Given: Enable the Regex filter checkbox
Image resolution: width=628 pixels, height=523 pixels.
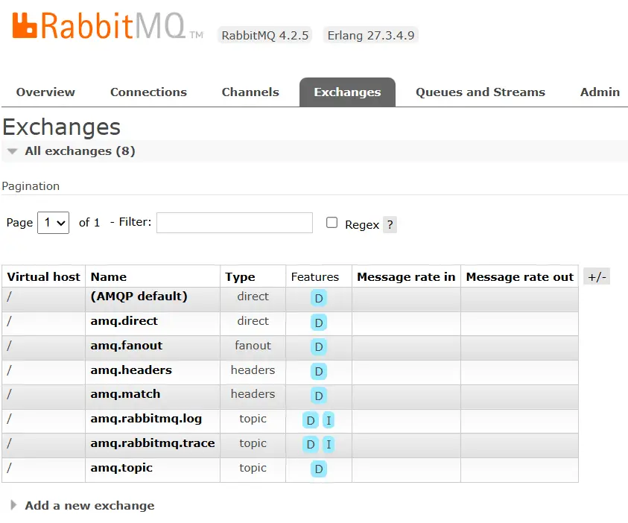Looking at the screenshot, I should tap(331, 224).
